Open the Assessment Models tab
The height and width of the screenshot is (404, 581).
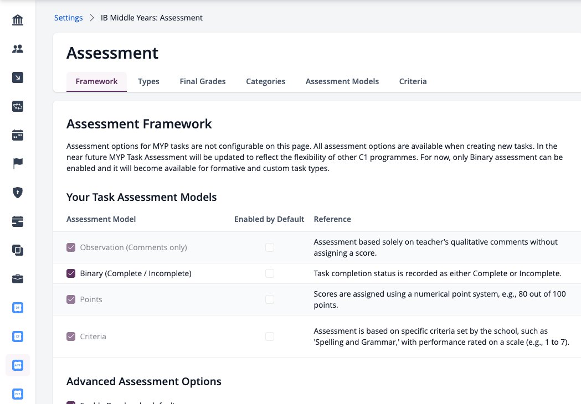tap(342, 81)
